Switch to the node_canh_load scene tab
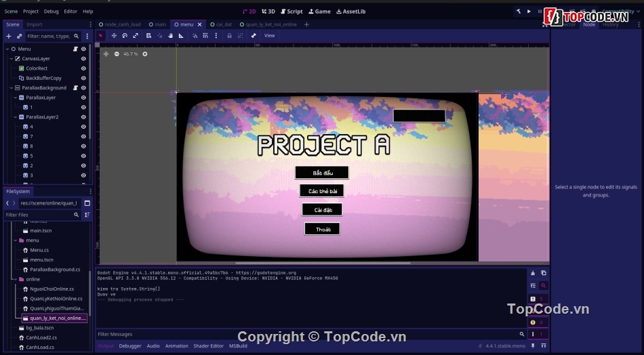The image size is (644, 355). [x=120, y=24]
